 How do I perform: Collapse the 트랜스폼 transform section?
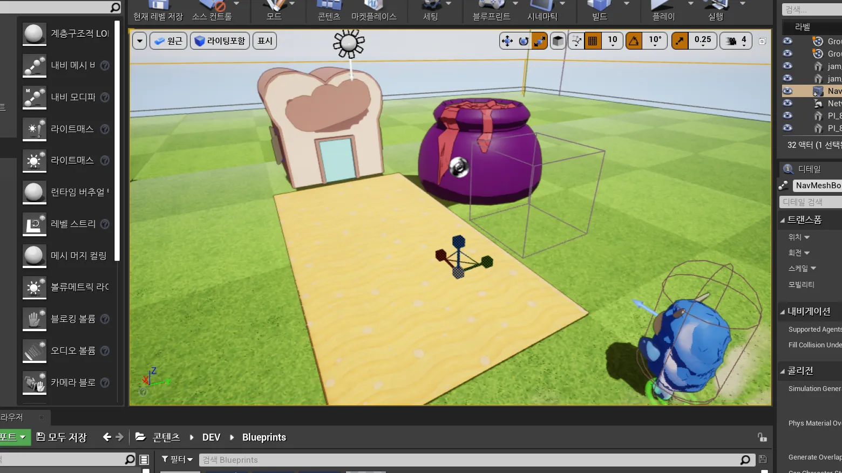click(782, 220)
